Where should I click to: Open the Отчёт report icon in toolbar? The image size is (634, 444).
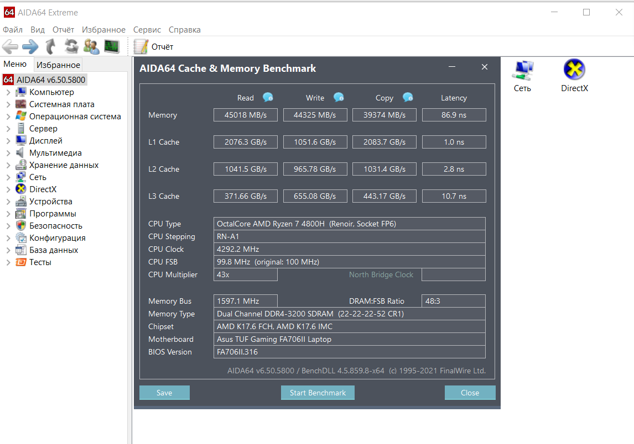(x=141, y=47)
